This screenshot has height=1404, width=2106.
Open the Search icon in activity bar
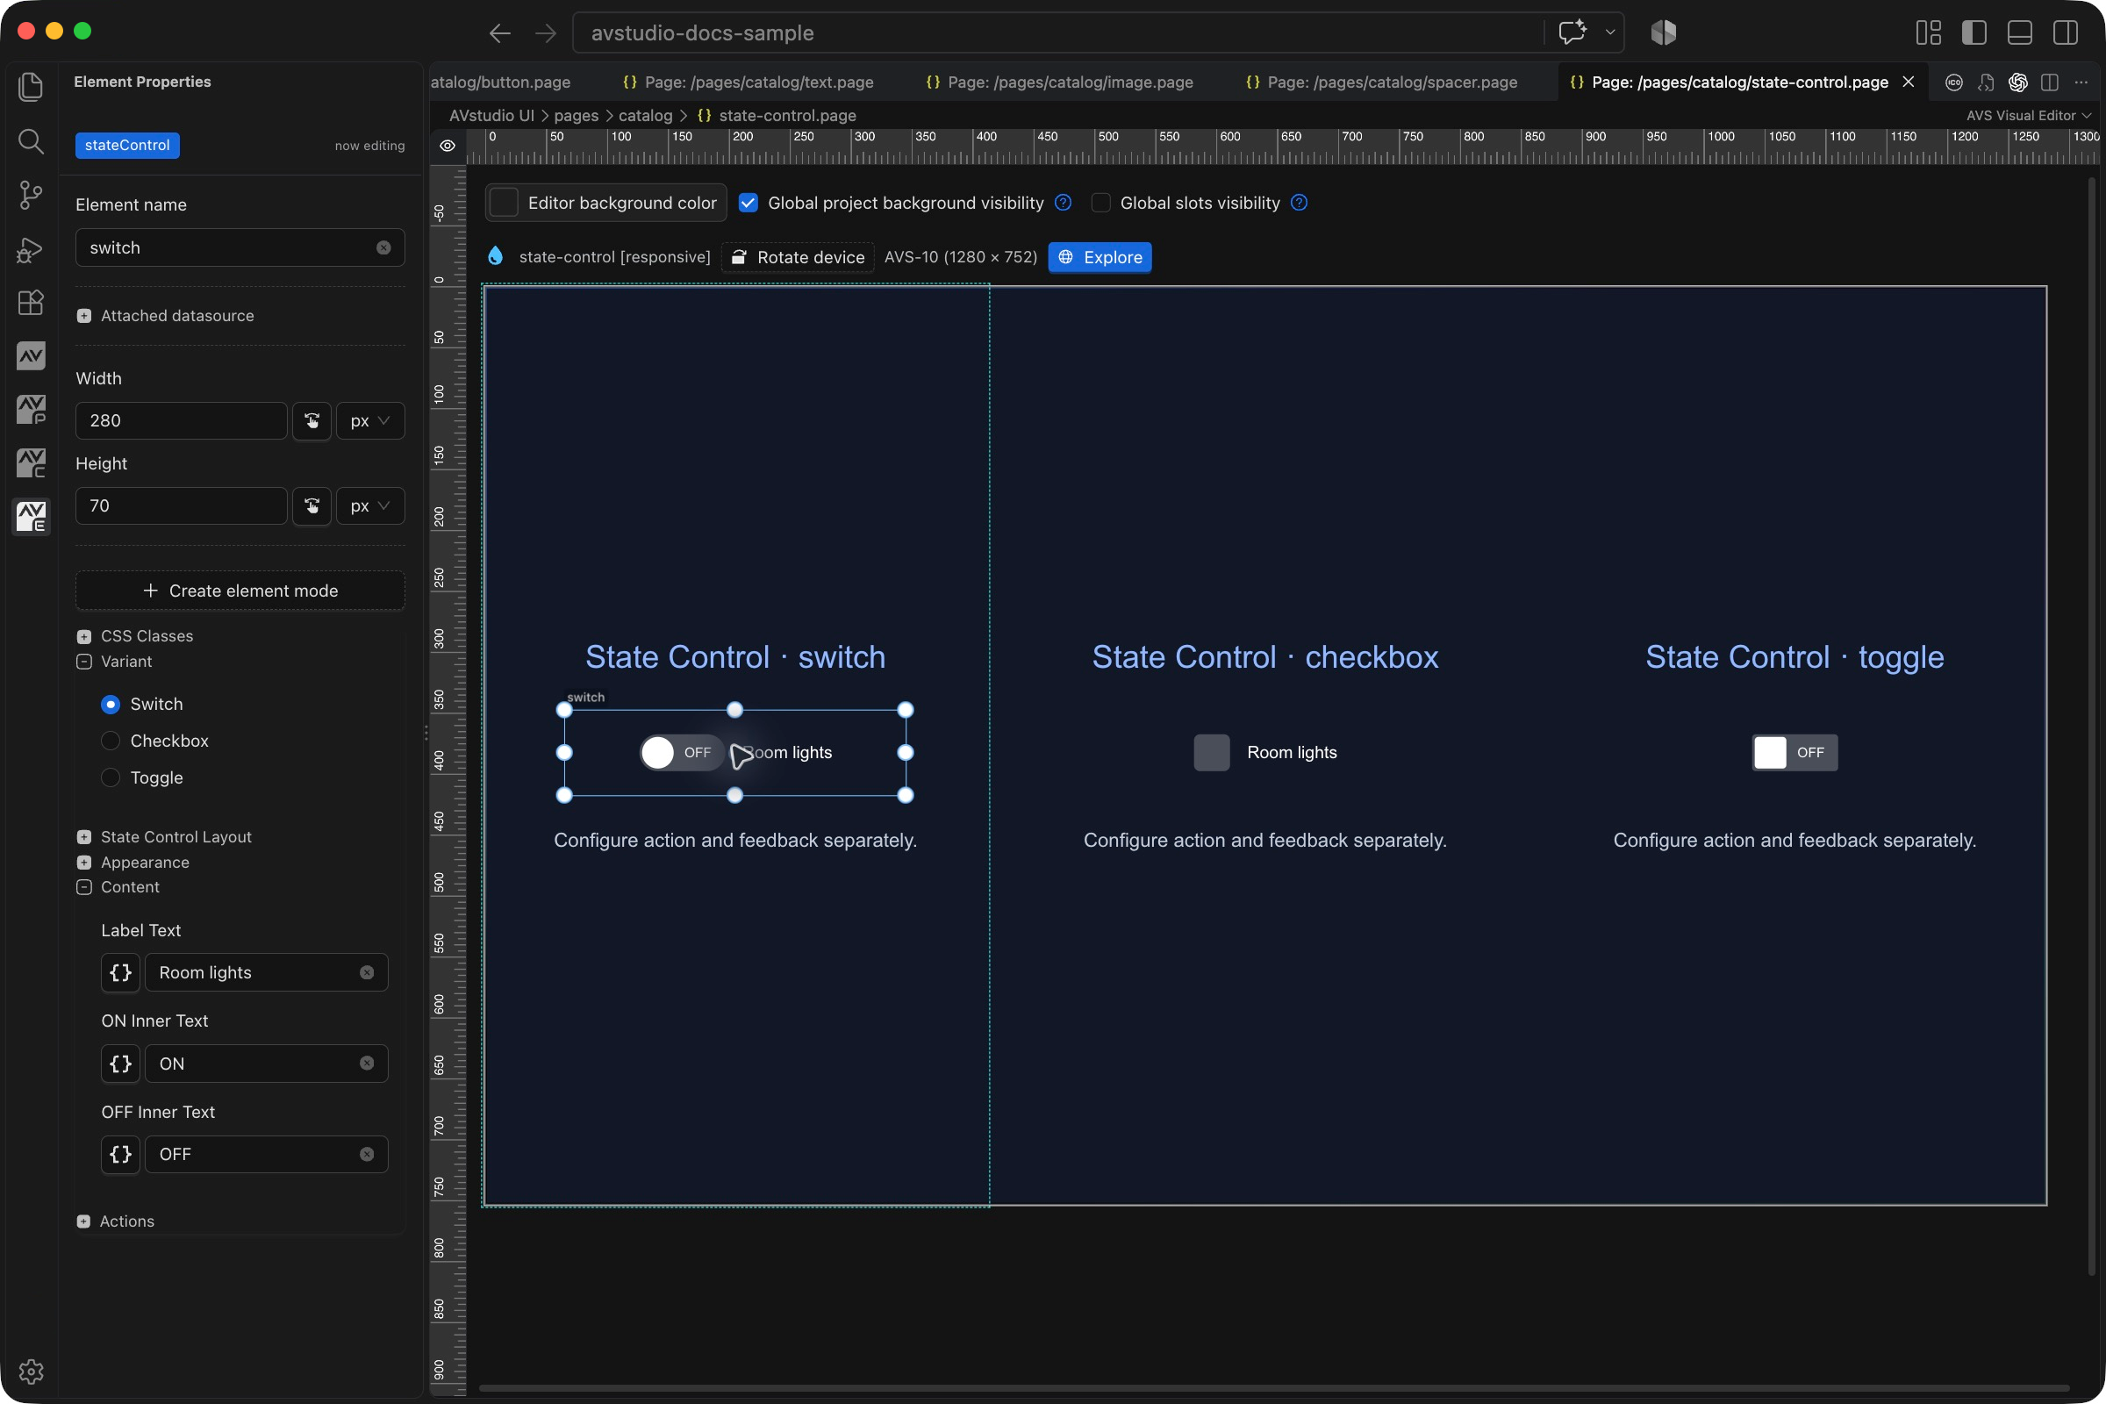pos(31,140)
